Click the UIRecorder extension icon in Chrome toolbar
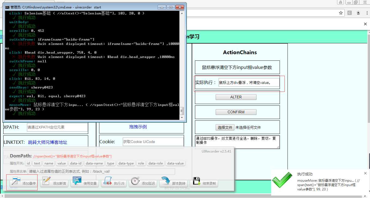 (x=358, y=13)
